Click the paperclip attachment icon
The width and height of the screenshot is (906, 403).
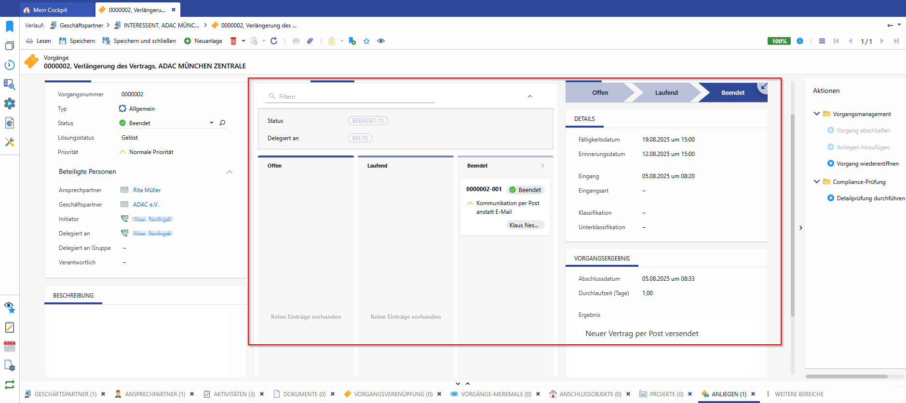310,41
